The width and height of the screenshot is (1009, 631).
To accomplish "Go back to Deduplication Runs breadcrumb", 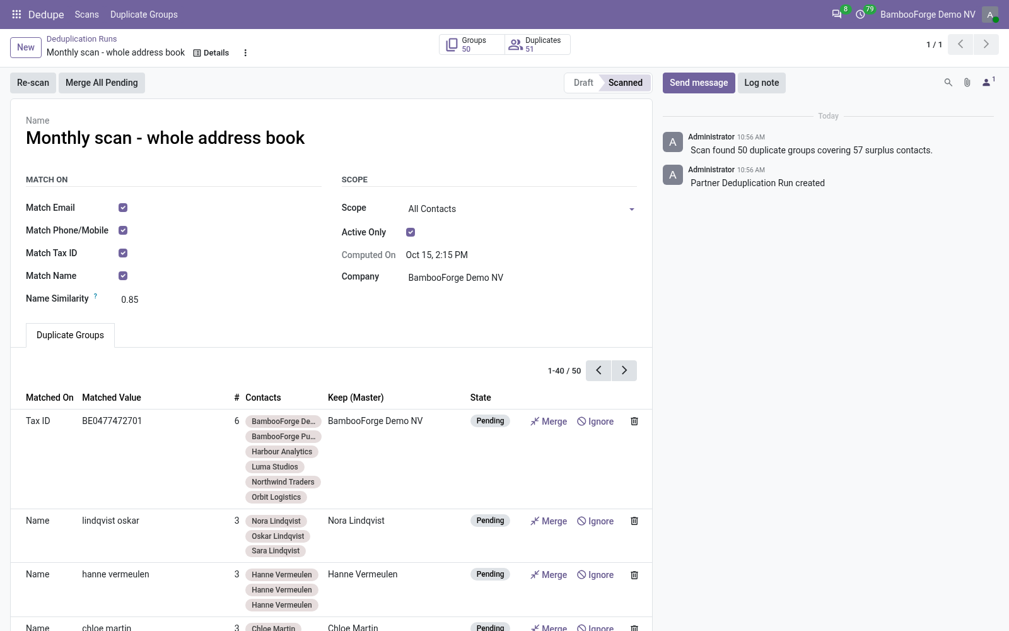I will [x=81, y=39].
